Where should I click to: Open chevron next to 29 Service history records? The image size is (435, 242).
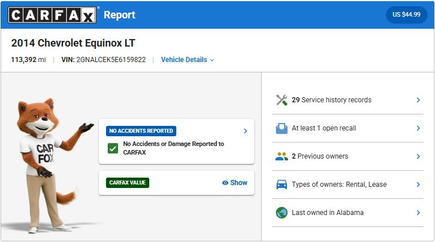[418, 100]
